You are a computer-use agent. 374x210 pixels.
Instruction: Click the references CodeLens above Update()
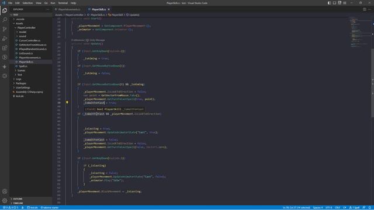(x=78, y=40)
